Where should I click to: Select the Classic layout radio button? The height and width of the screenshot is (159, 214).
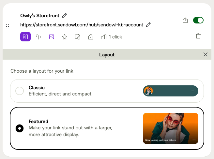[x=20, y=91]
